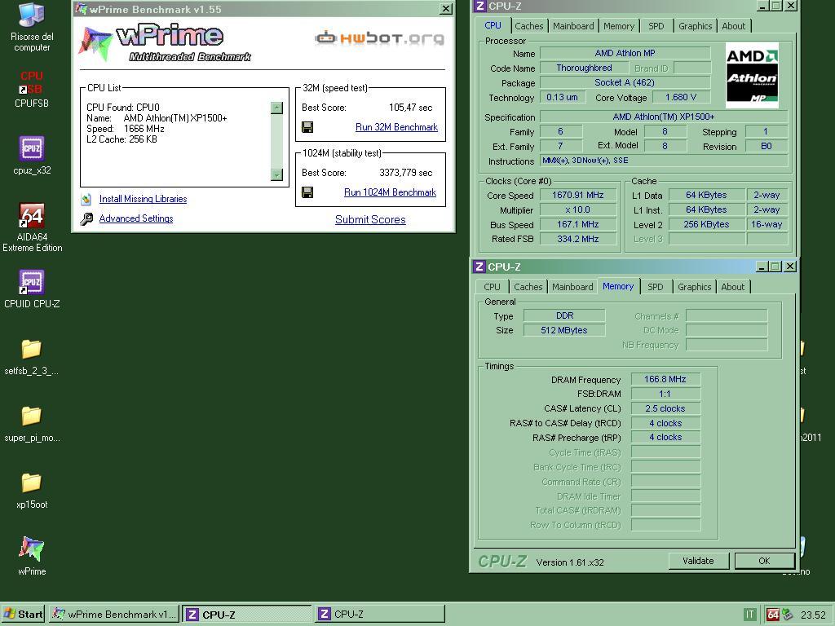Click DRAM Frequency value 166.8 MHz
This screenshot has height=626, width=835.
pyautogui.click(x=665, y=380)
